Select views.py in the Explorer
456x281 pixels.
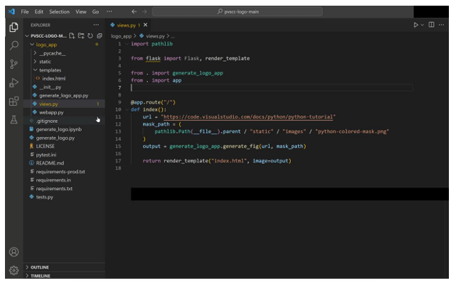[x=48, y=104]
